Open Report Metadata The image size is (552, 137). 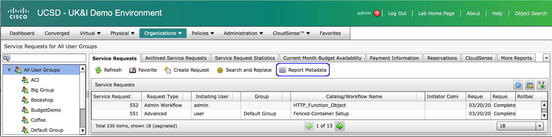pyautogui.click(x=303, y=70)
